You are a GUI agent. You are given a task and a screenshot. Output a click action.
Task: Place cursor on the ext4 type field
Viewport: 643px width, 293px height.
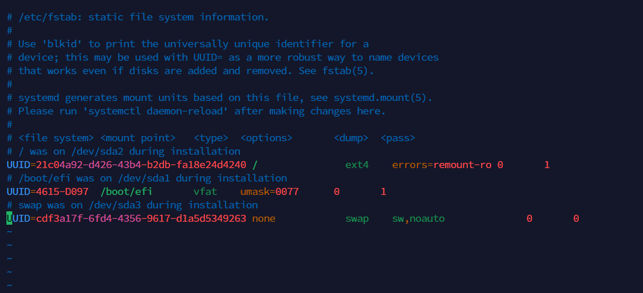click(x=357, y=165)
